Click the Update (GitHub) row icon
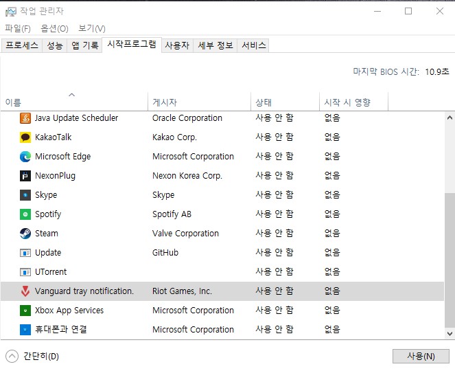Viewport: 455px width, 371px height. click(x=25, y=253)
